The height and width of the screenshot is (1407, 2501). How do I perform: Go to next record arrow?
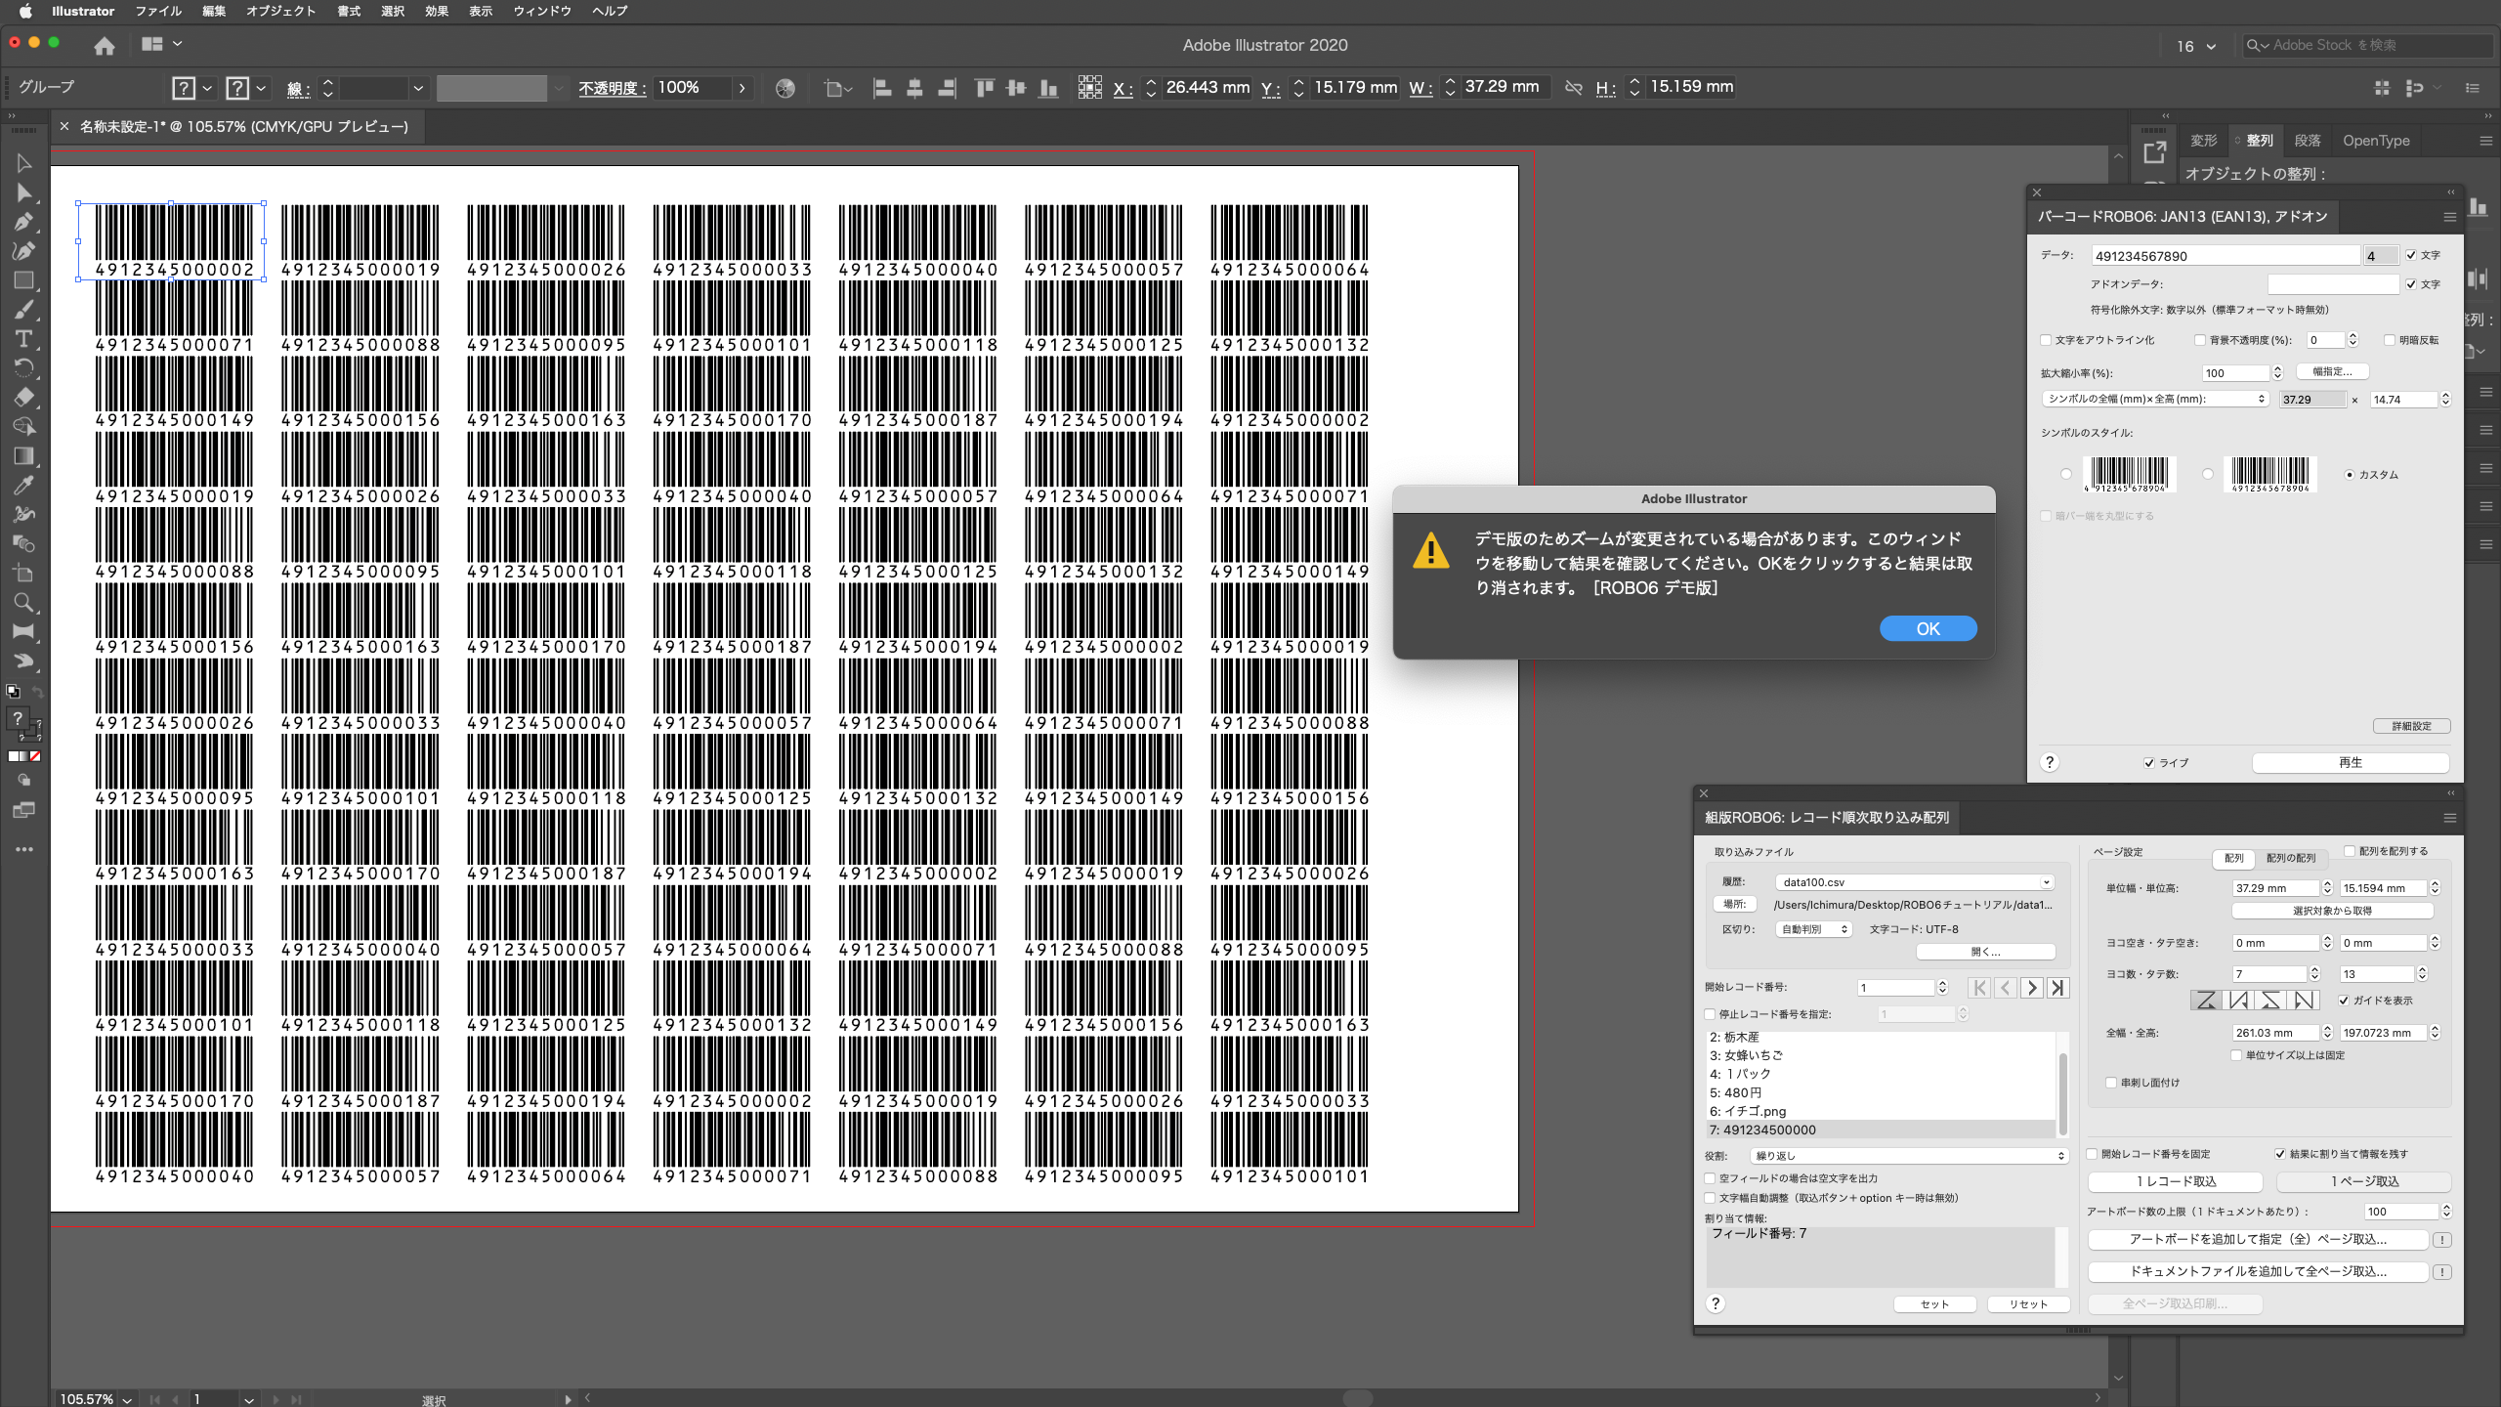[2032, 988]
